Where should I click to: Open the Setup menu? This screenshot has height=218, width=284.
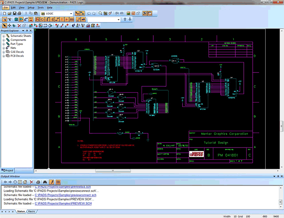pos(31,8)
